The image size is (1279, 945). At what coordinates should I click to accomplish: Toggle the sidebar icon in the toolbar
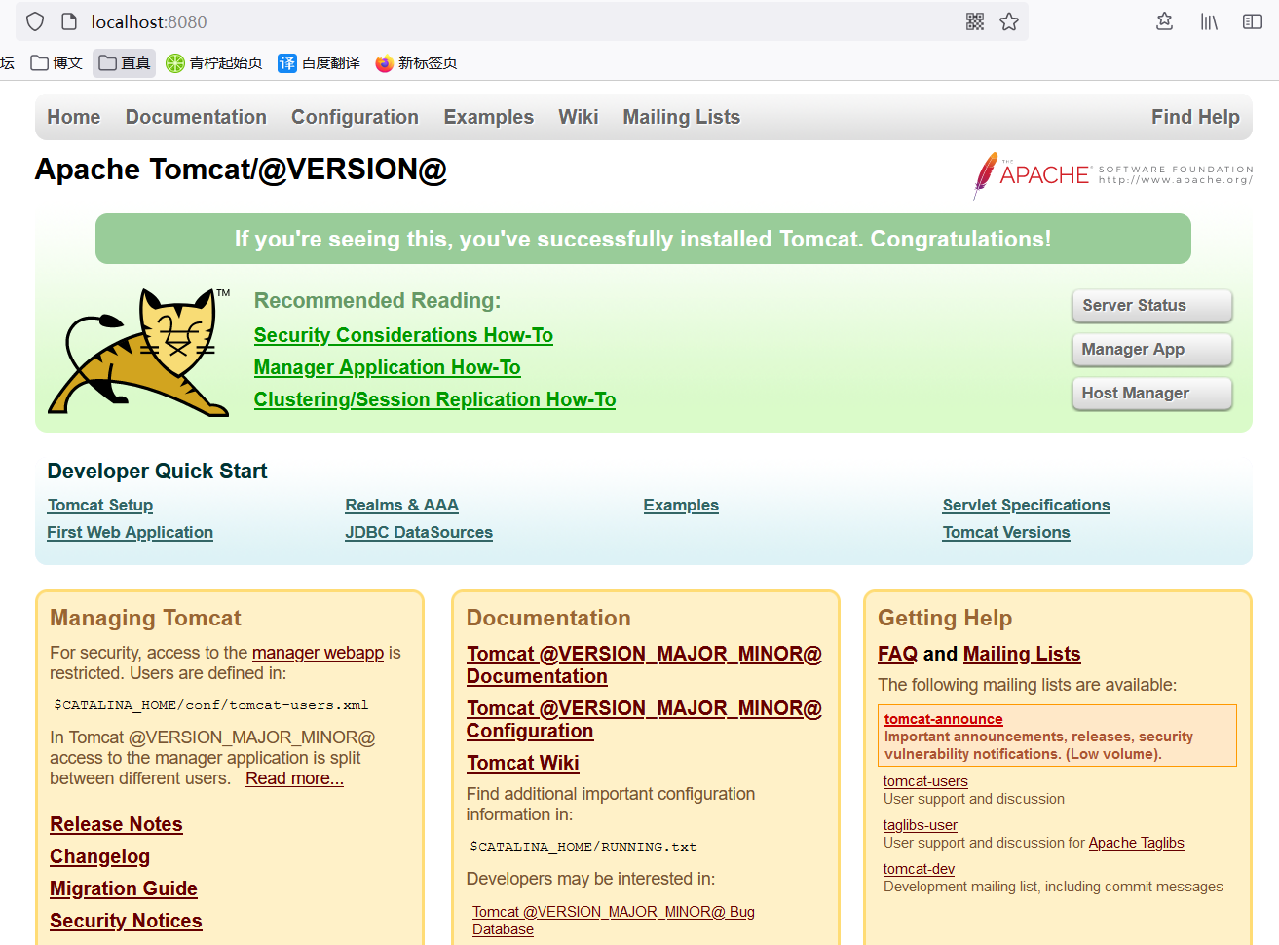pos(1253,21)
